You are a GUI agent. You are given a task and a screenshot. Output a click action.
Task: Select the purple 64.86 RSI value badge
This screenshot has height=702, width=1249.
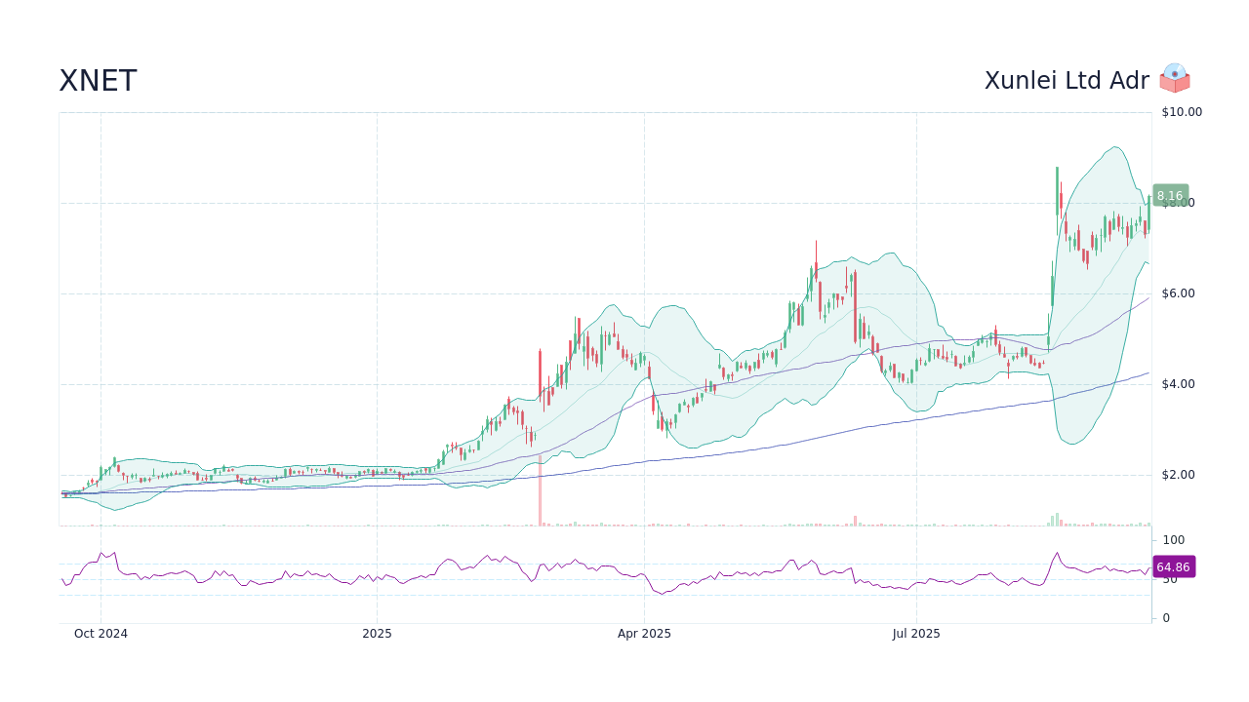pyautogui.click(x=1173, y=566)
